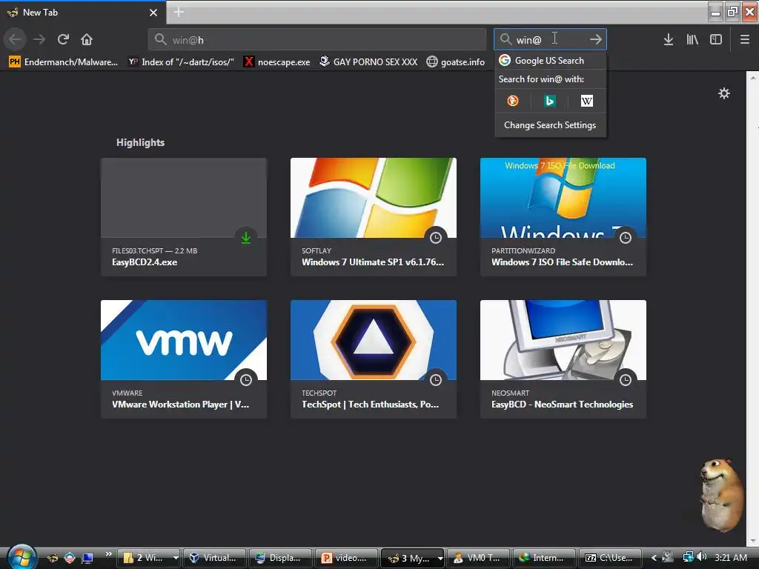Open the VMware Workstation Player highlight

pos(184,359)
